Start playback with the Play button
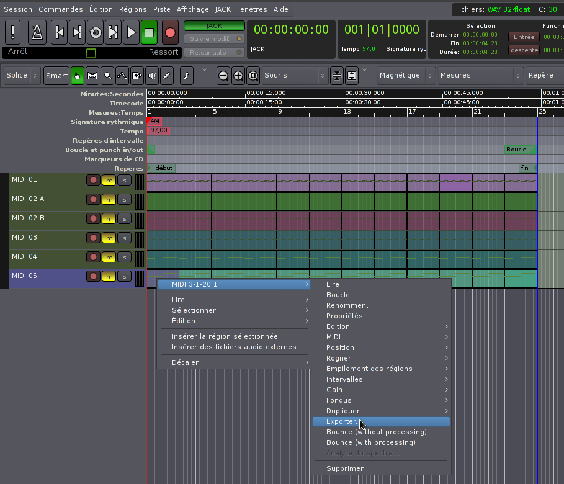564x484 pixels. tap(131, 32)
